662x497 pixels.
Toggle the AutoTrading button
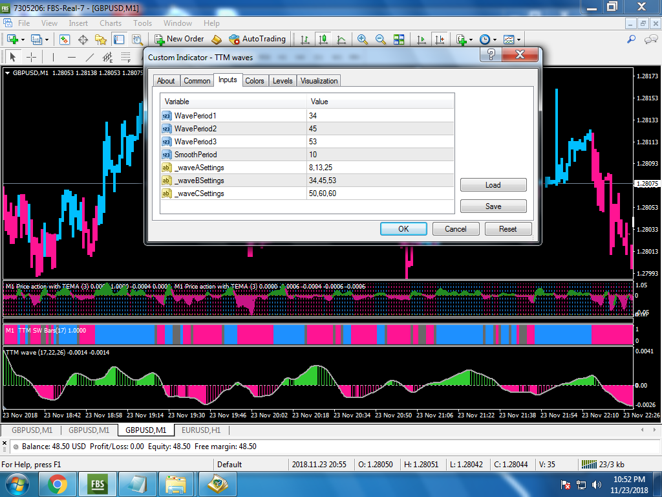[257, 39]
